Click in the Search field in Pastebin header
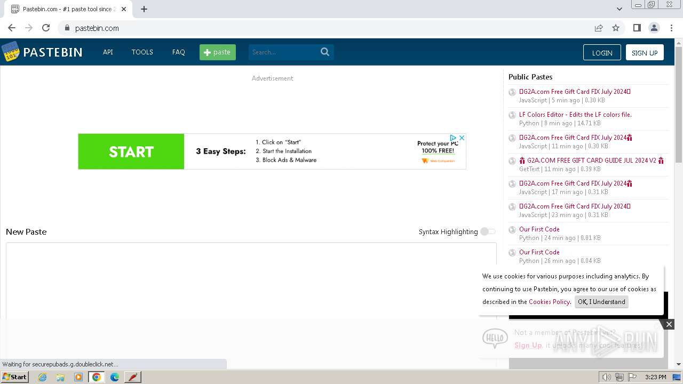 (x=283, y=52)
